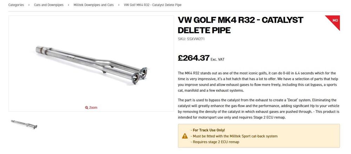
Task: Click the chevron after Cats and Downpipes
Action: (69, 5)
